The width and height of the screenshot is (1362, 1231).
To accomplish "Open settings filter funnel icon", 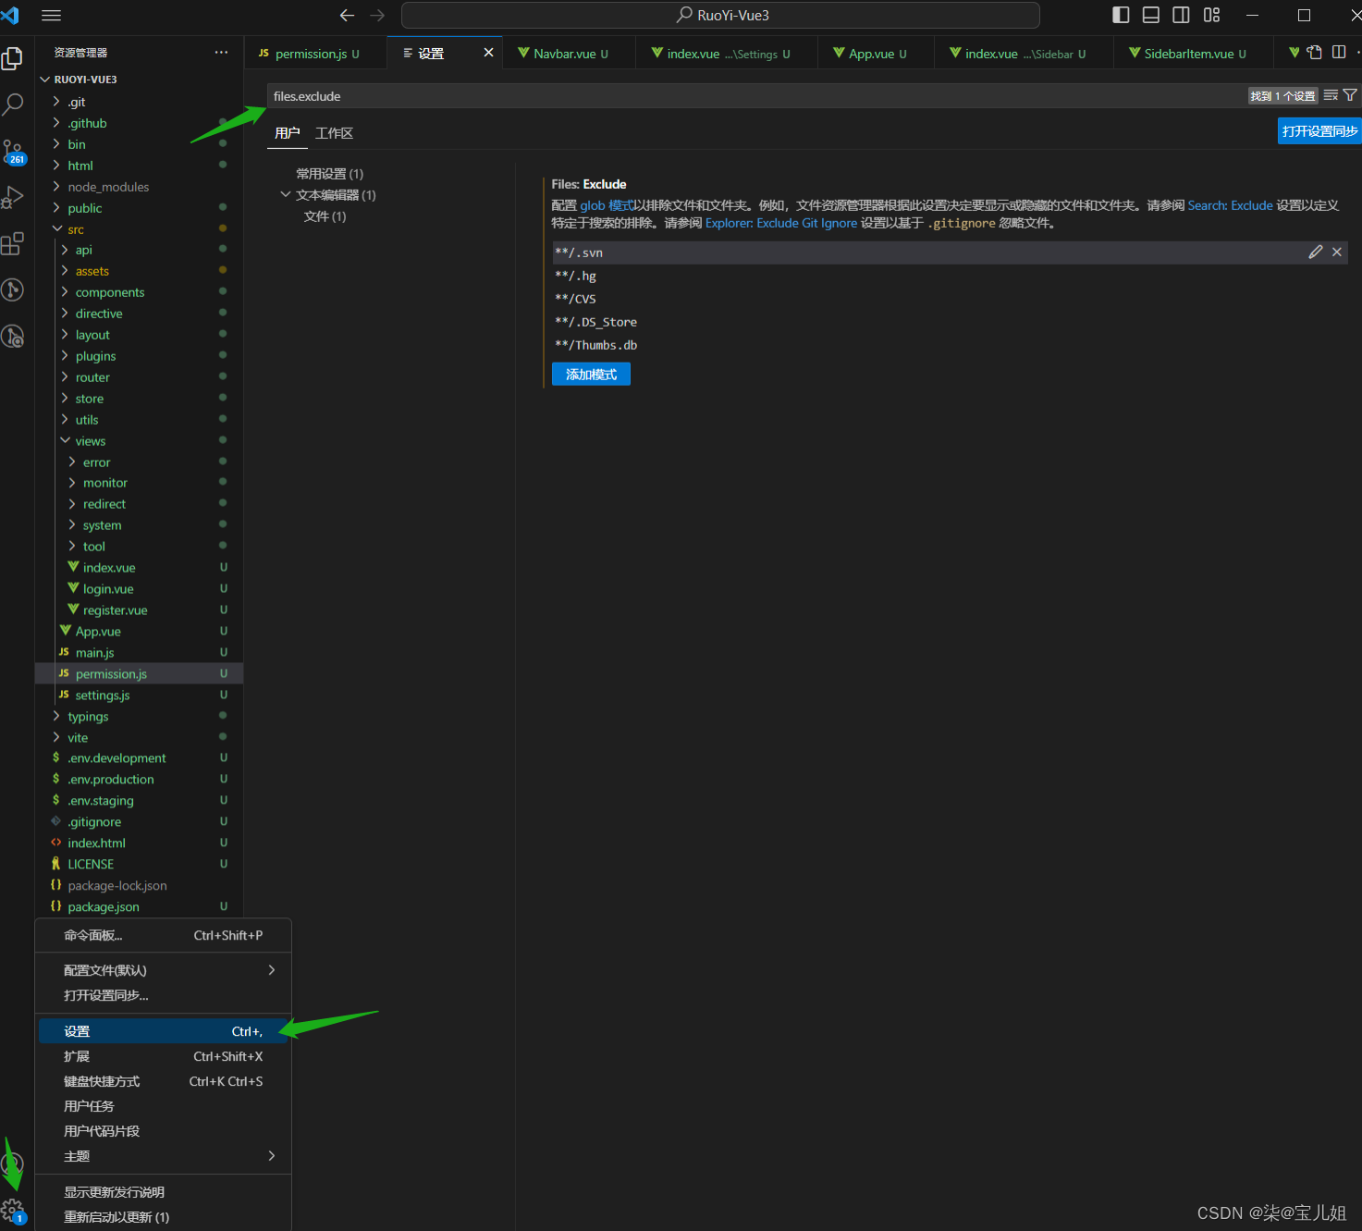I will tap(1350, 95).
